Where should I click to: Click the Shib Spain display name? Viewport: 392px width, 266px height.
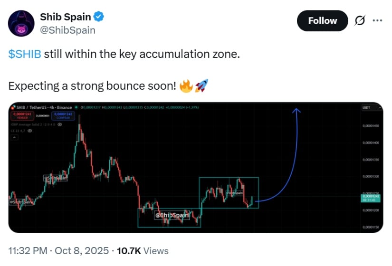[x=66, y=18]
